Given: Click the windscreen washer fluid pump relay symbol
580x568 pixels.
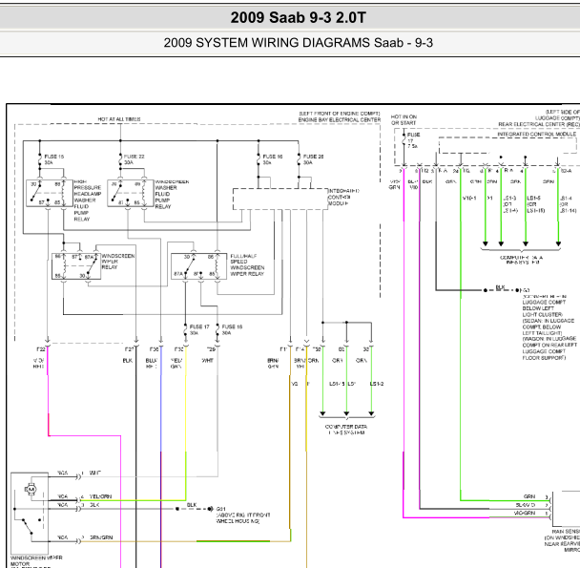Looking at the screenshot, I should (x=131, y=193).
